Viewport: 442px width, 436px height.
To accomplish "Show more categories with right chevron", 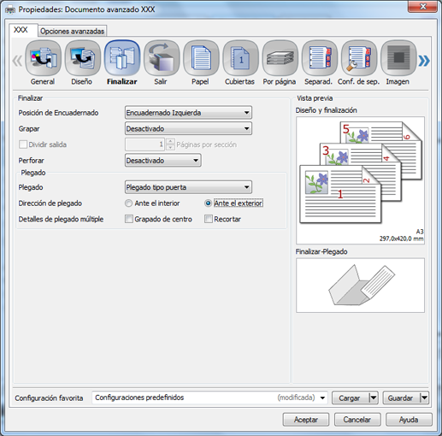I will pos(424,61).
